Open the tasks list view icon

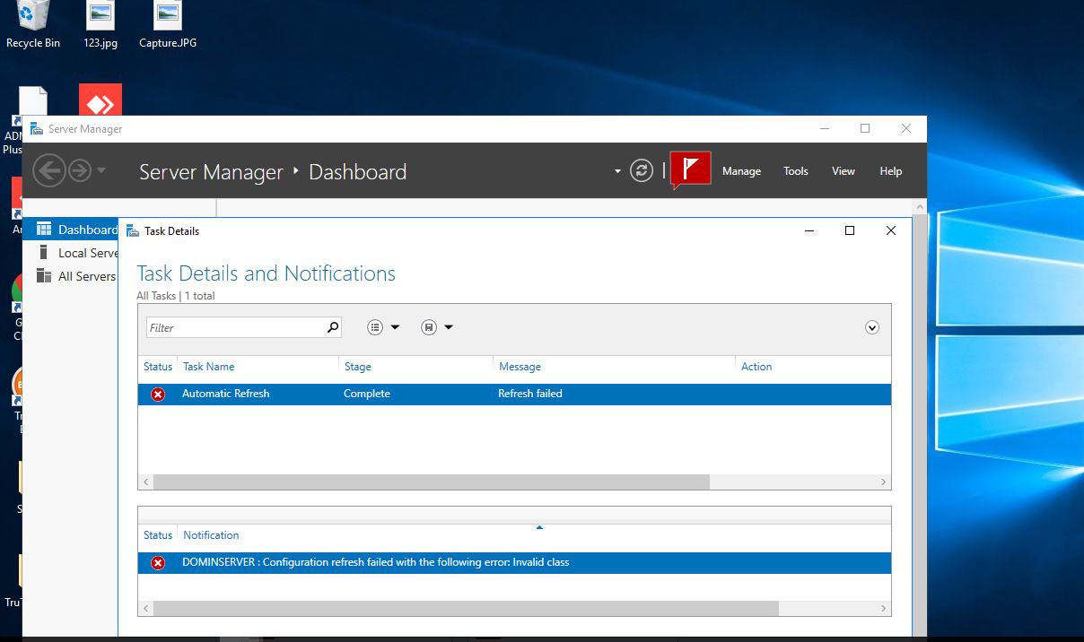click(x=376, y=326)
